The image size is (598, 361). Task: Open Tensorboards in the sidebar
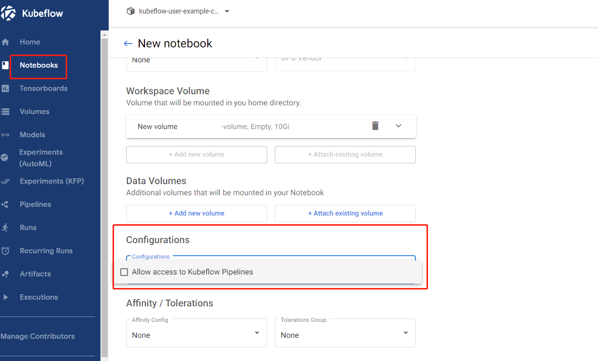pyautogui.click(x=43, y=88)
